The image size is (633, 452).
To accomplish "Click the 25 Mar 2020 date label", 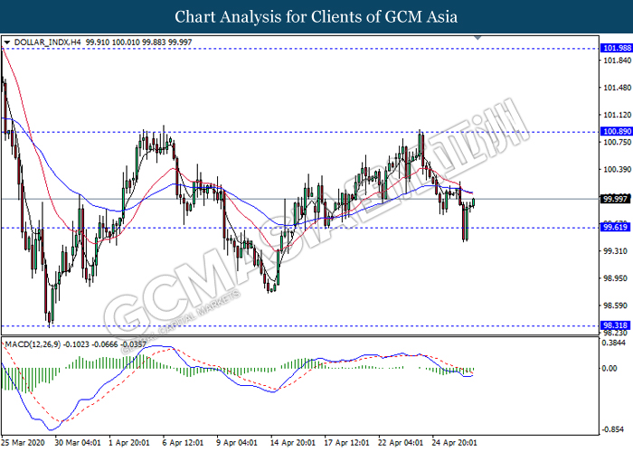I will pyautogui.click(x=23, y=443).
